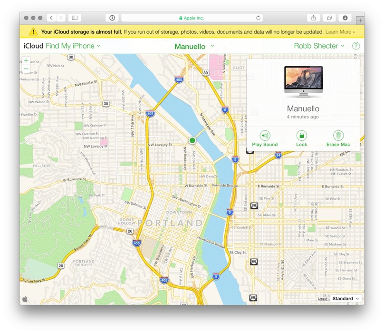Viewport: 384px width, 333px height.
Task: Change map type from Standard dropdown
Action: click(x=346, y=298)
